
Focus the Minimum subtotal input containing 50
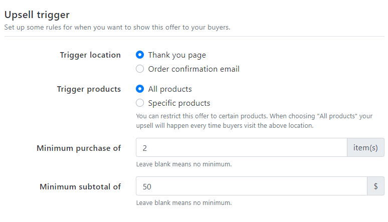(252, 186)
